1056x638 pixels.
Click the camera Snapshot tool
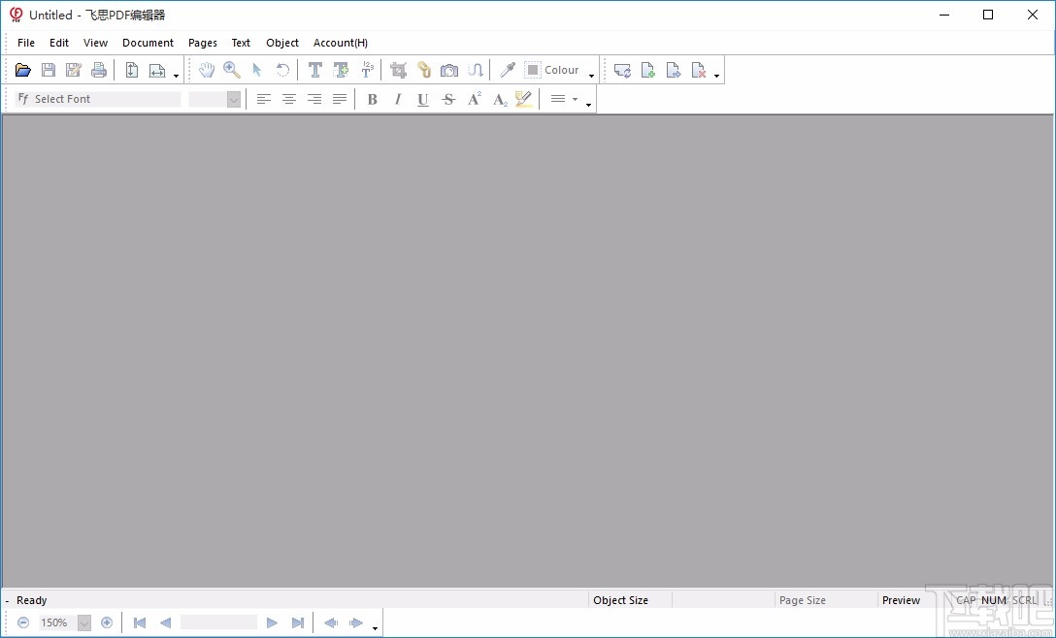click(449, 70)
